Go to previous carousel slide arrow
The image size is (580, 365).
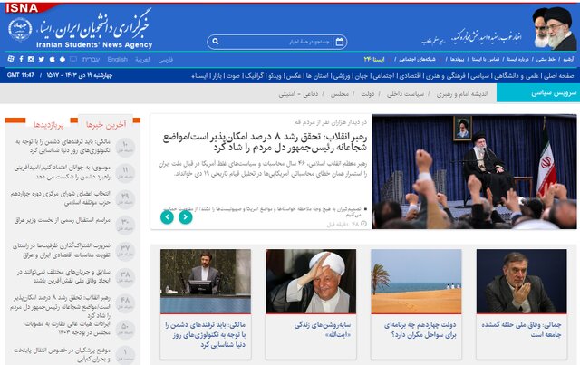pyautogui.click(x=167, y=216)
